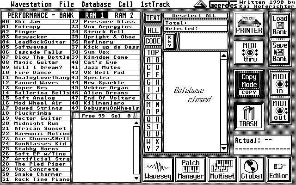Open the Global globe icon
Viewport: 296px width, 185px height.
tap(252, 170)
